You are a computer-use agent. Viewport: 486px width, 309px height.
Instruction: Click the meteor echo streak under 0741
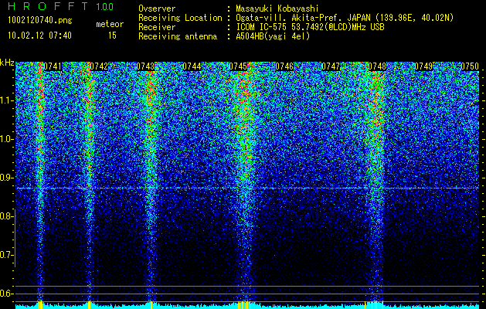point(40,182)
